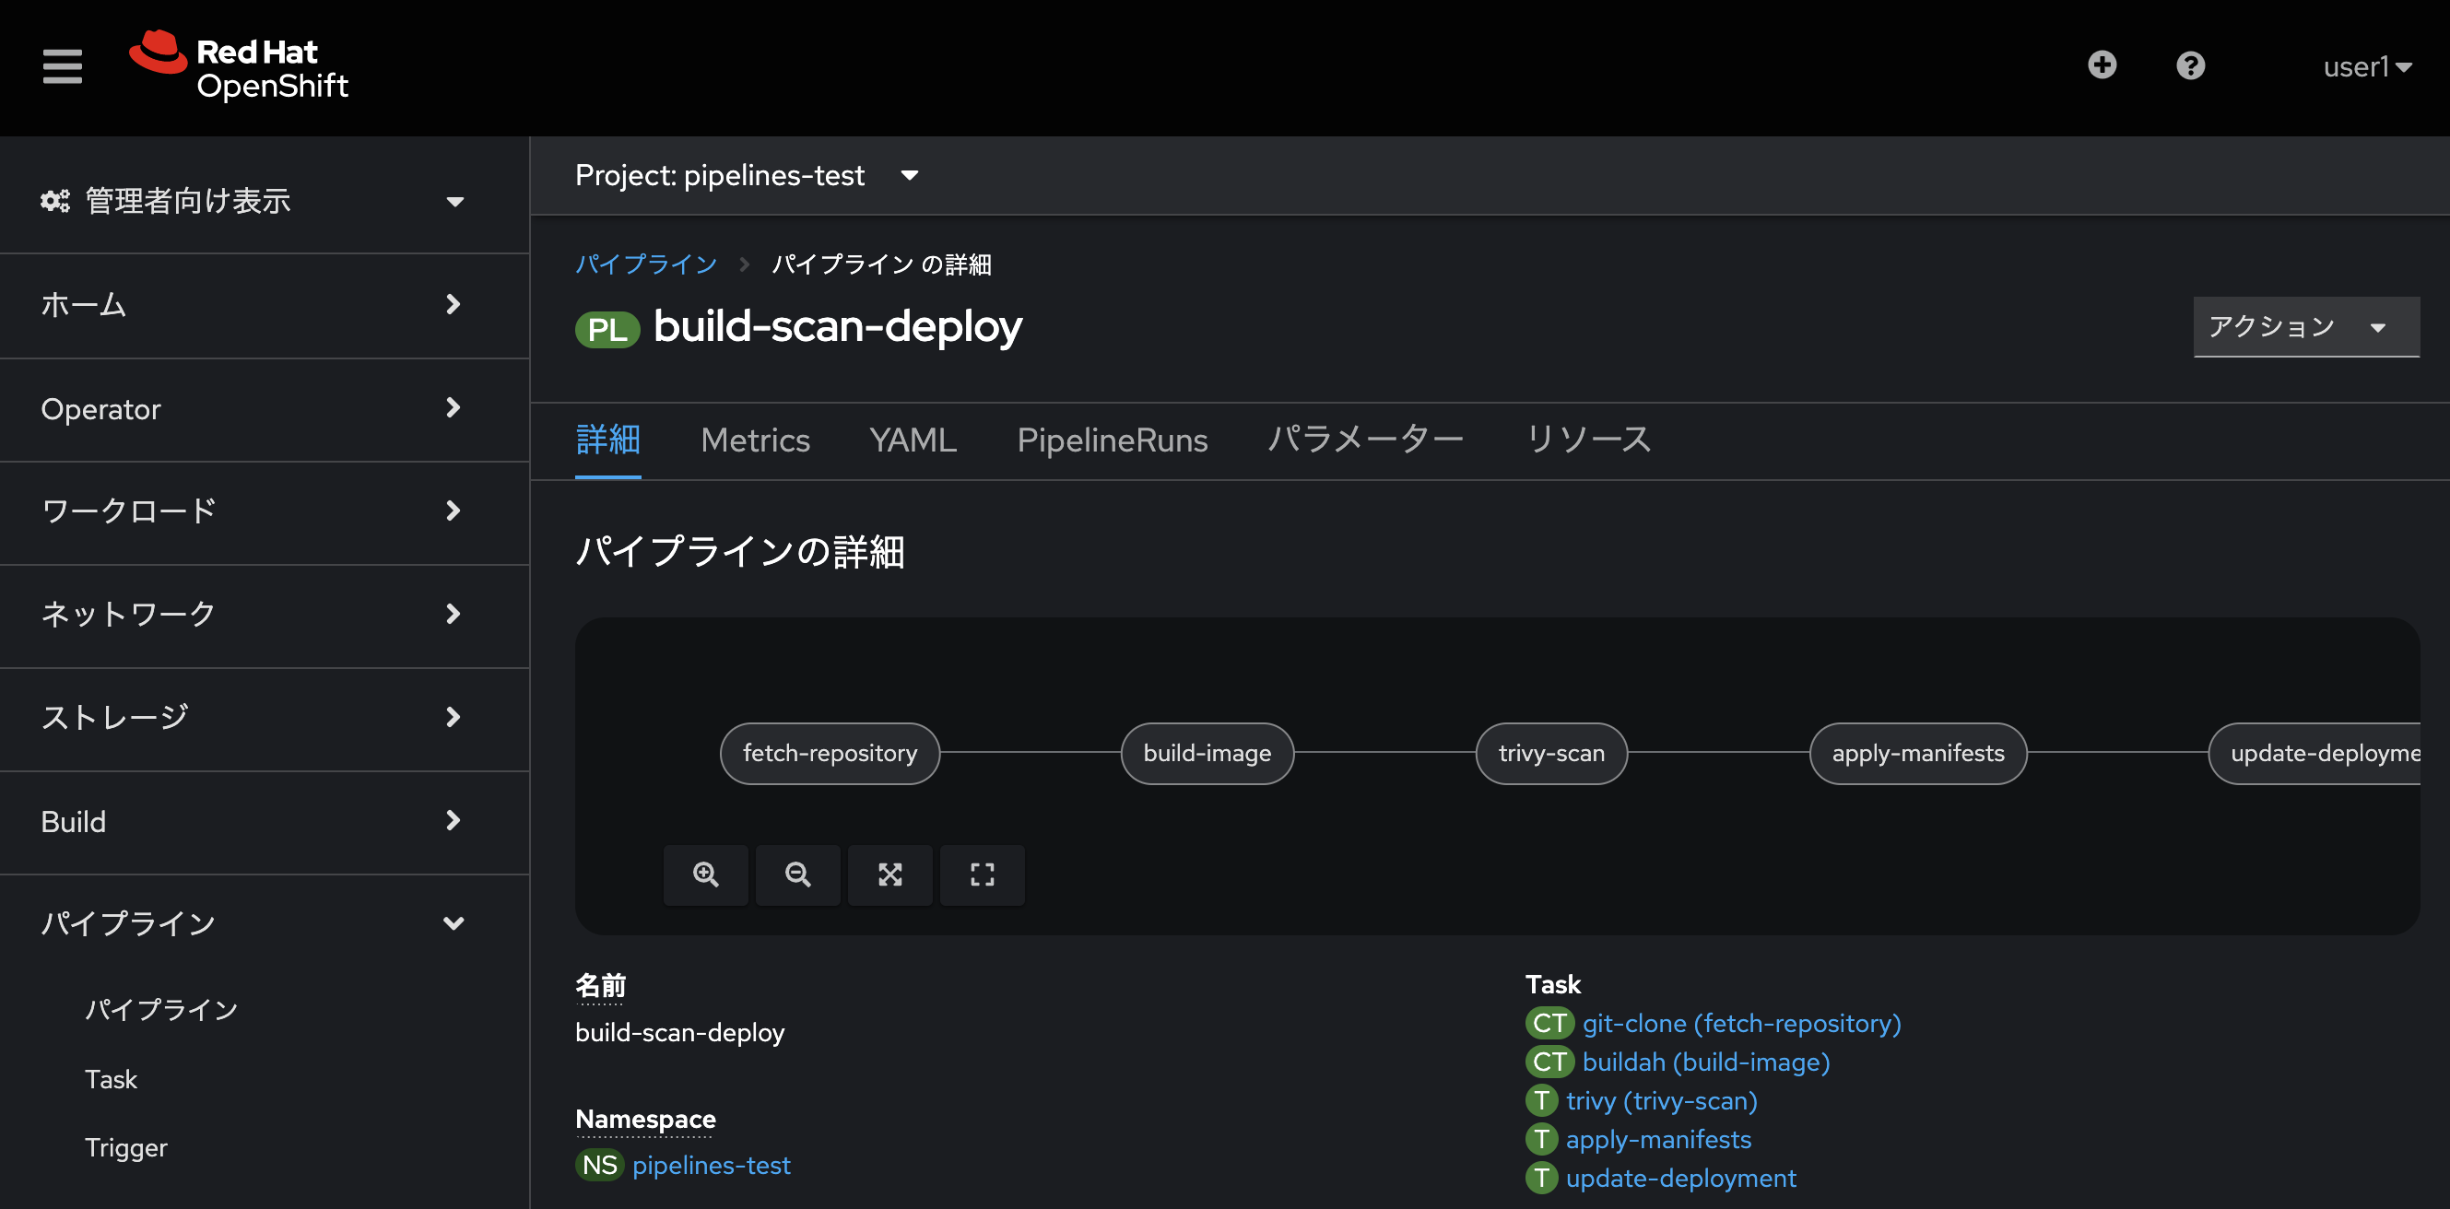Click the パイプライン breadcrumb link
Image resolution: width=2450 pixels, height=1209 pixels.
[647, 264]
